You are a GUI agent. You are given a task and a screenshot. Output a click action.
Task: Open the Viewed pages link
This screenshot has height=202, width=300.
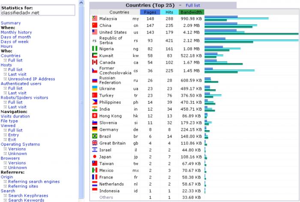(8, 126)
